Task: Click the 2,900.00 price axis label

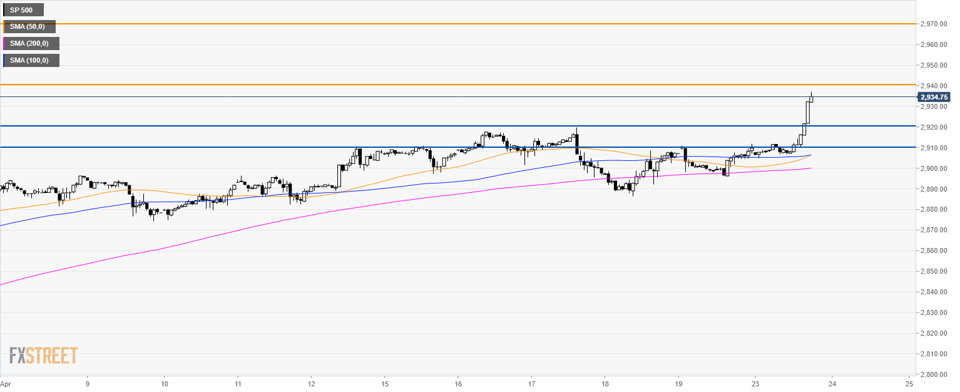Action: pos(933,168)
